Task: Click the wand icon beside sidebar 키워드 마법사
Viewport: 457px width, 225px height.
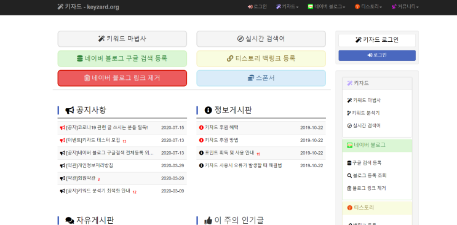Action: tap(349, 100)
